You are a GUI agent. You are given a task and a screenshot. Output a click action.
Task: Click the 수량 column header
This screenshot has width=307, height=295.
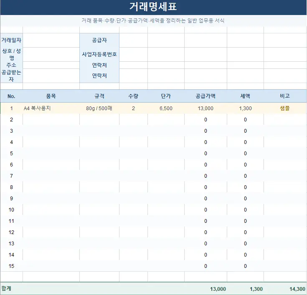pyautogui.click(x=133, y=96)
